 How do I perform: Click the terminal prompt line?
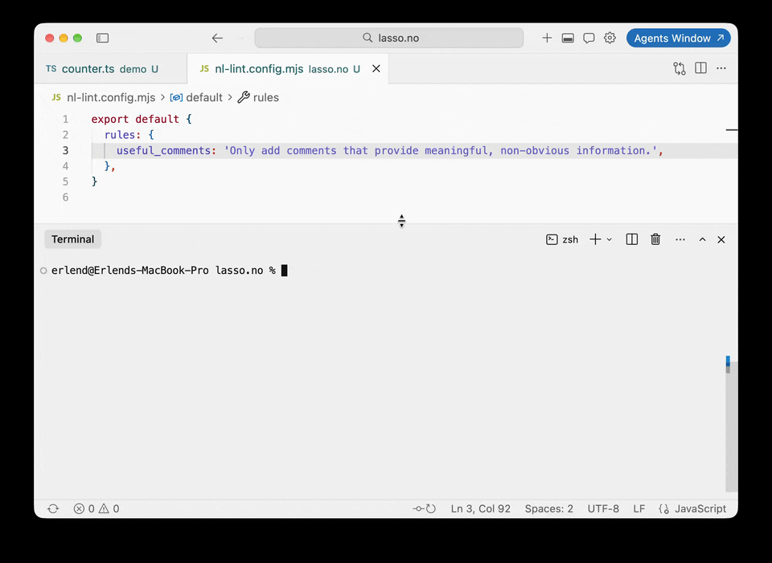[170, 271]
